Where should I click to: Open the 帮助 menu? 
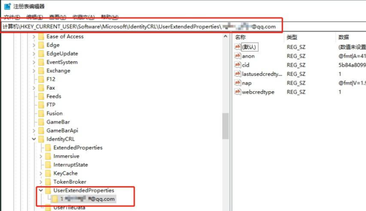(x=109, y=17)
